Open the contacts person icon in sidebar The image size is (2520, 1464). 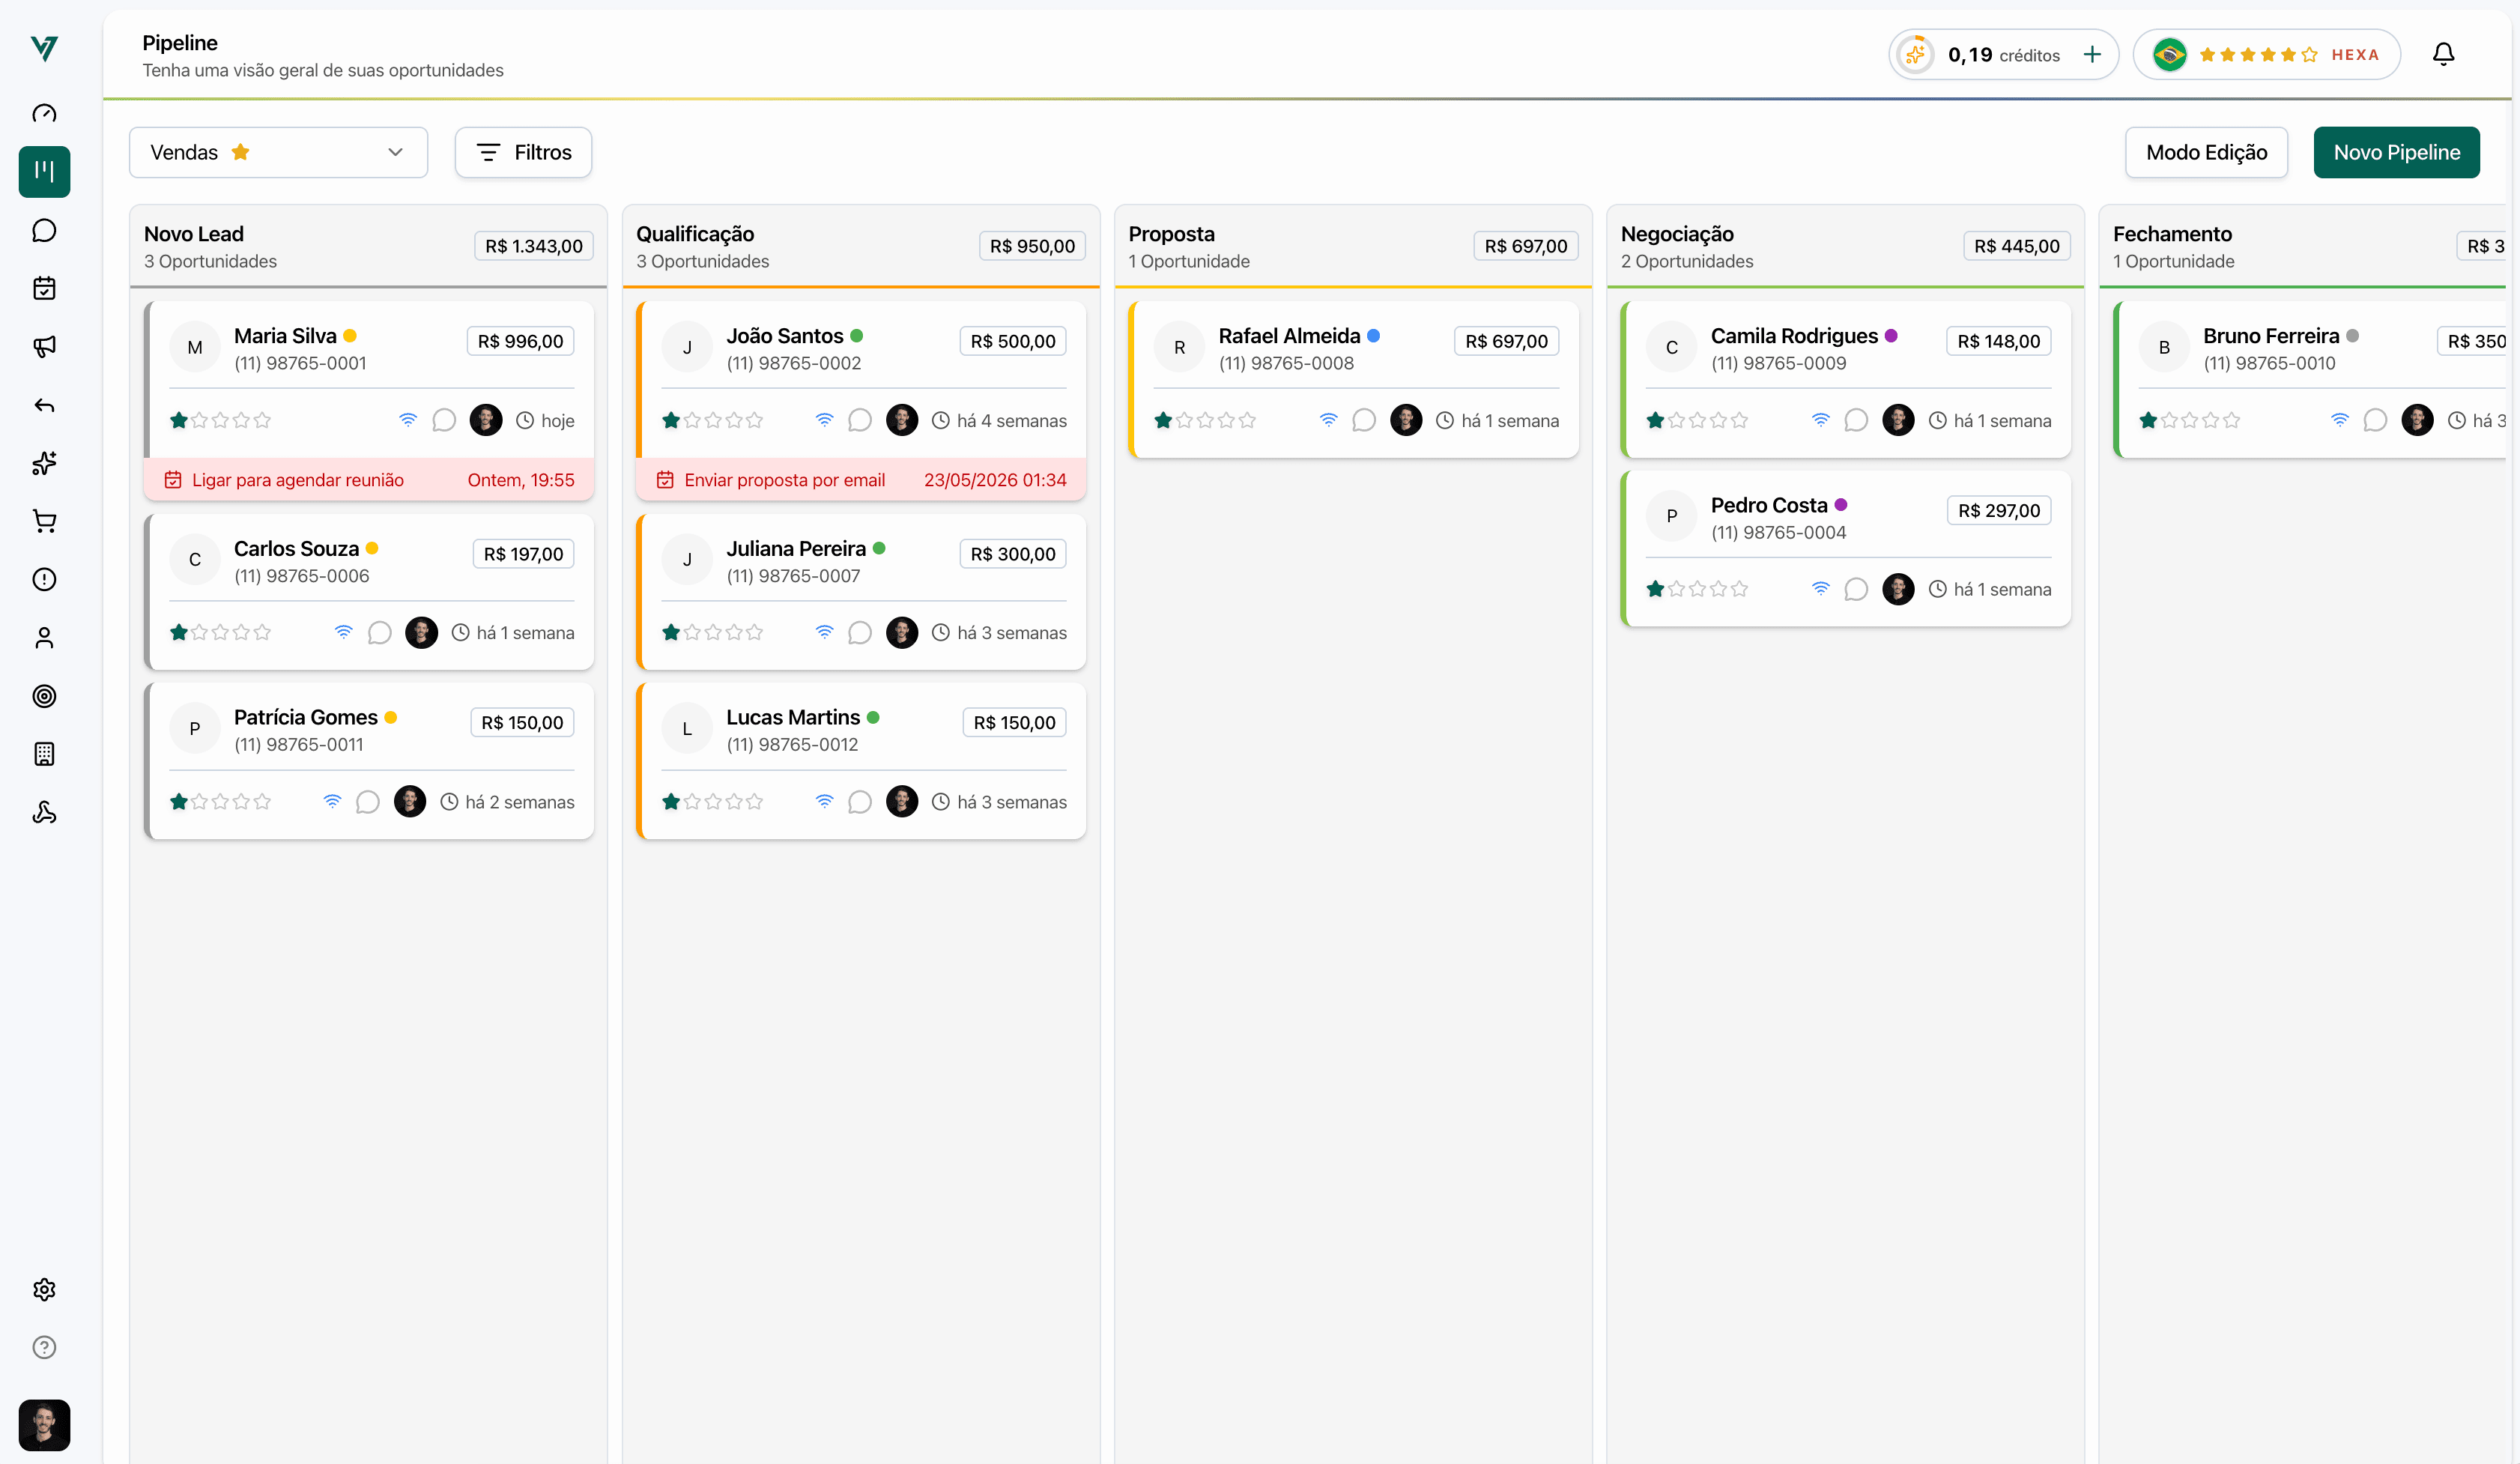(x=44, y=638)
